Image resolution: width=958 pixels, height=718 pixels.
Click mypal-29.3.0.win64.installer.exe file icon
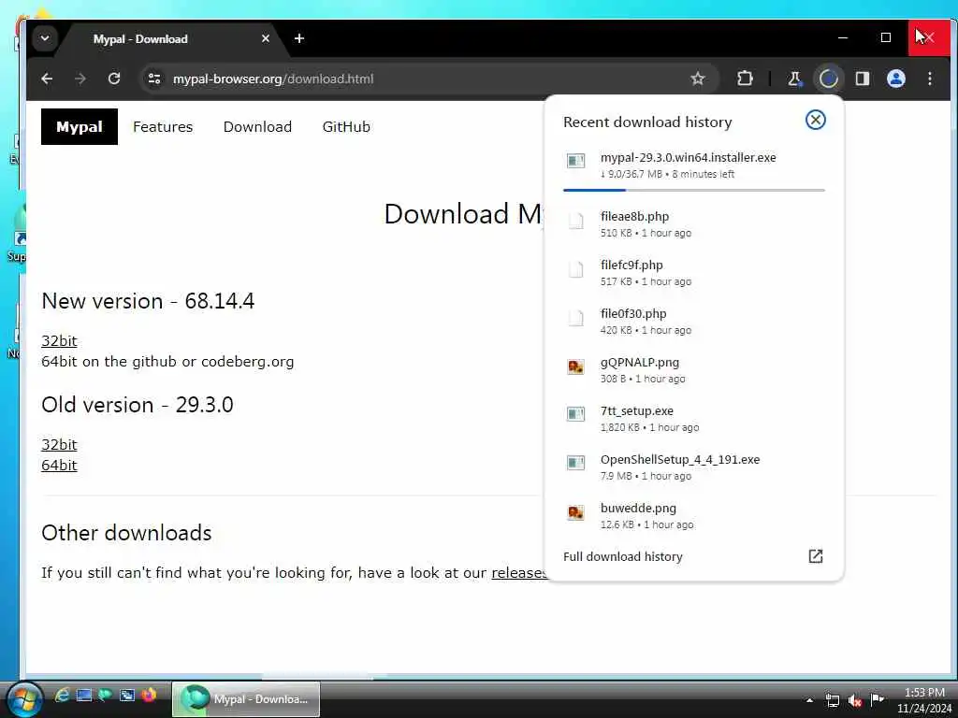tap(575, 161)
